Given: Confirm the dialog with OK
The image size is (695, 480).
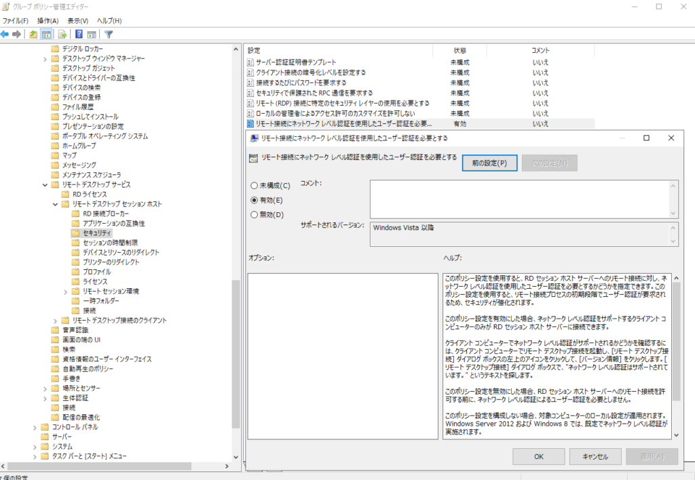Looking at the screenshot, I should pyautogui.click(x=538, y=456).
